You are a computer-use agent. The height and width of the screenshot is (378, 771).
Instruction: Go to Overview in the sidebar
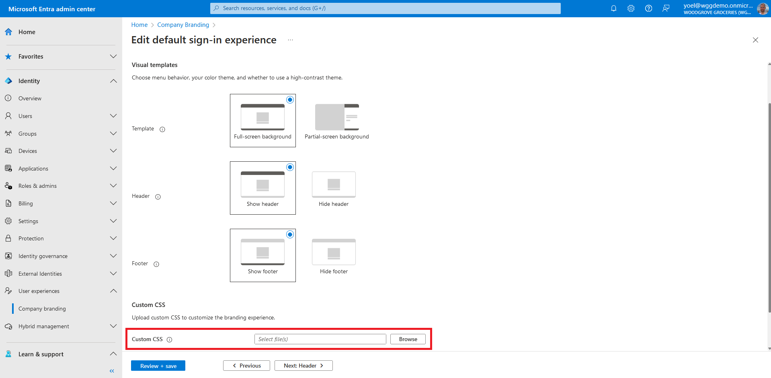coord(30,98)
